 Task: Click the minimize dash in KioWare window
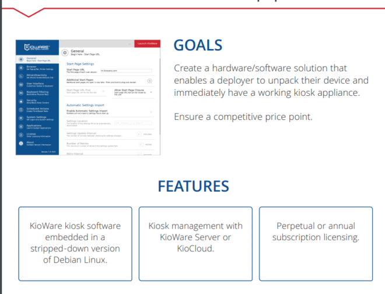(130, 44)
